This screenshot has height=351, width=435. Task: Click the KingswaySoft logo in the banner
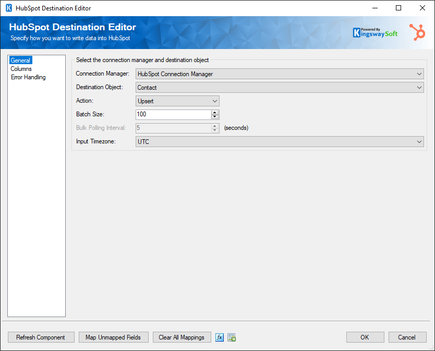coord(375,33)
